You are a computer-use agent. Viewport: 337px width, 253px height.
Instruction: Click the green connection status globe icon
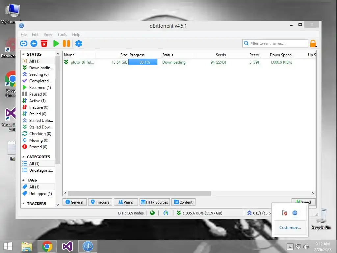pyautogui.click(x=152, y=213)
